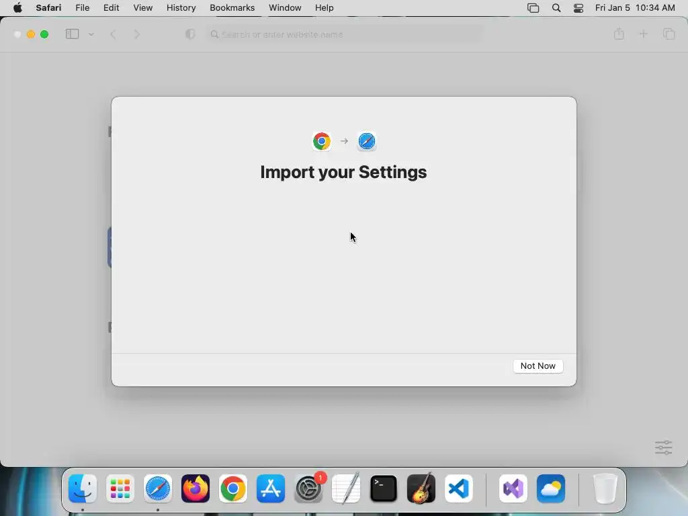The image size is (688, 516).
Task: Open Launchpad from the Dock
Action: point(120,488)
